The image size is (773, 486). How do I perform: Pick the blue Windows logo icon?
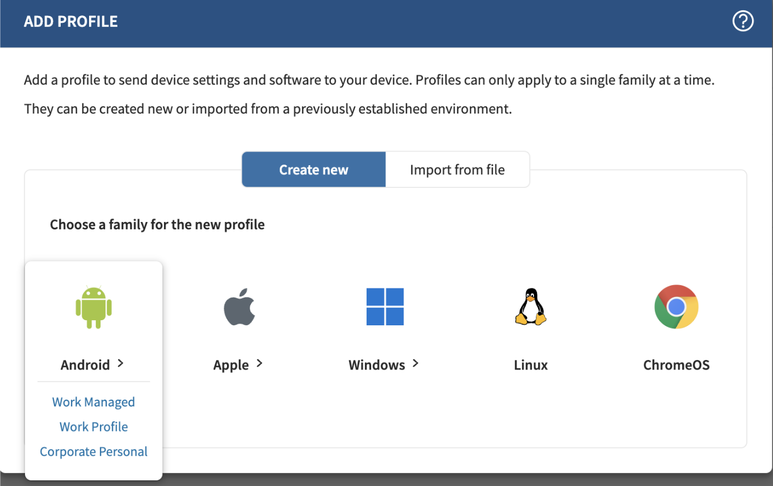coord(385,307)
